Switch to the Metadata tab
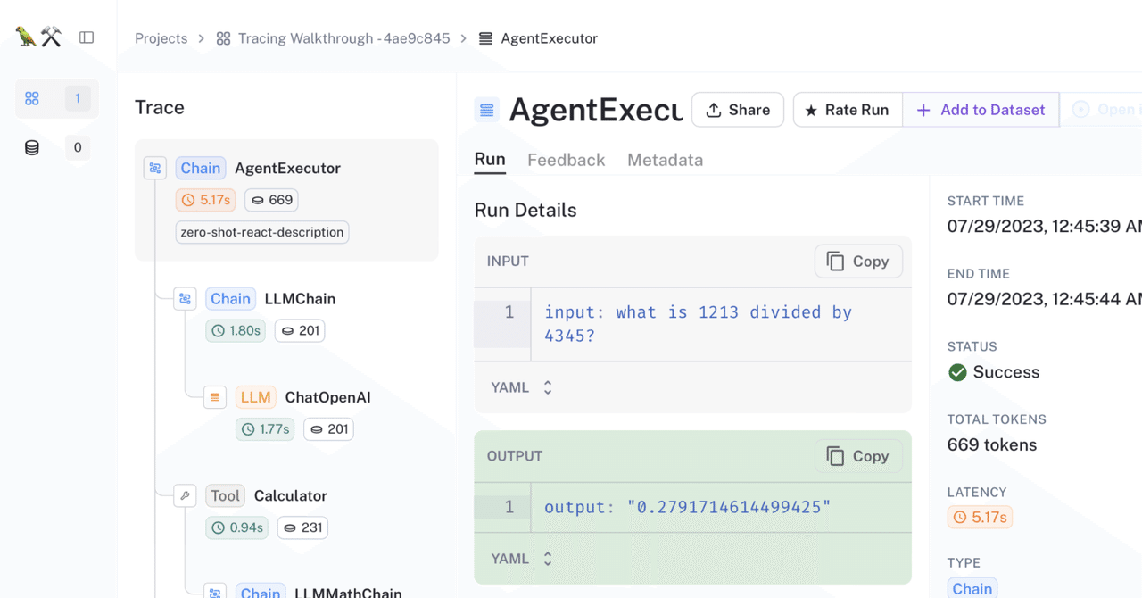 (x=665, y=160)
